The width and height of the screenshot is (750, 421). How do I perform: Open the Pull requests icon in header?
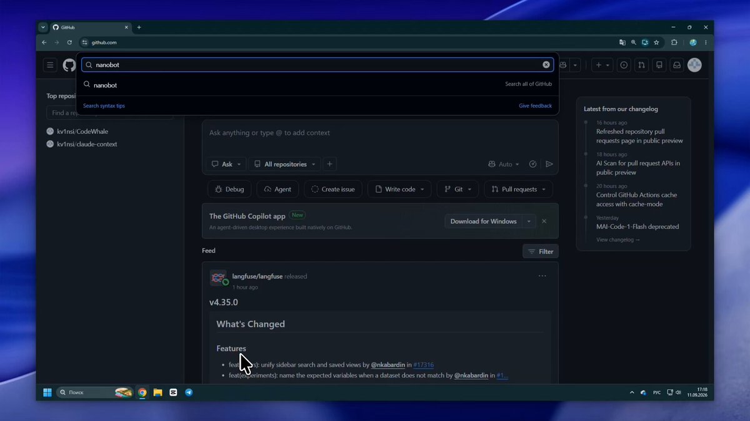pyautogui.click(x=641, y=65)
